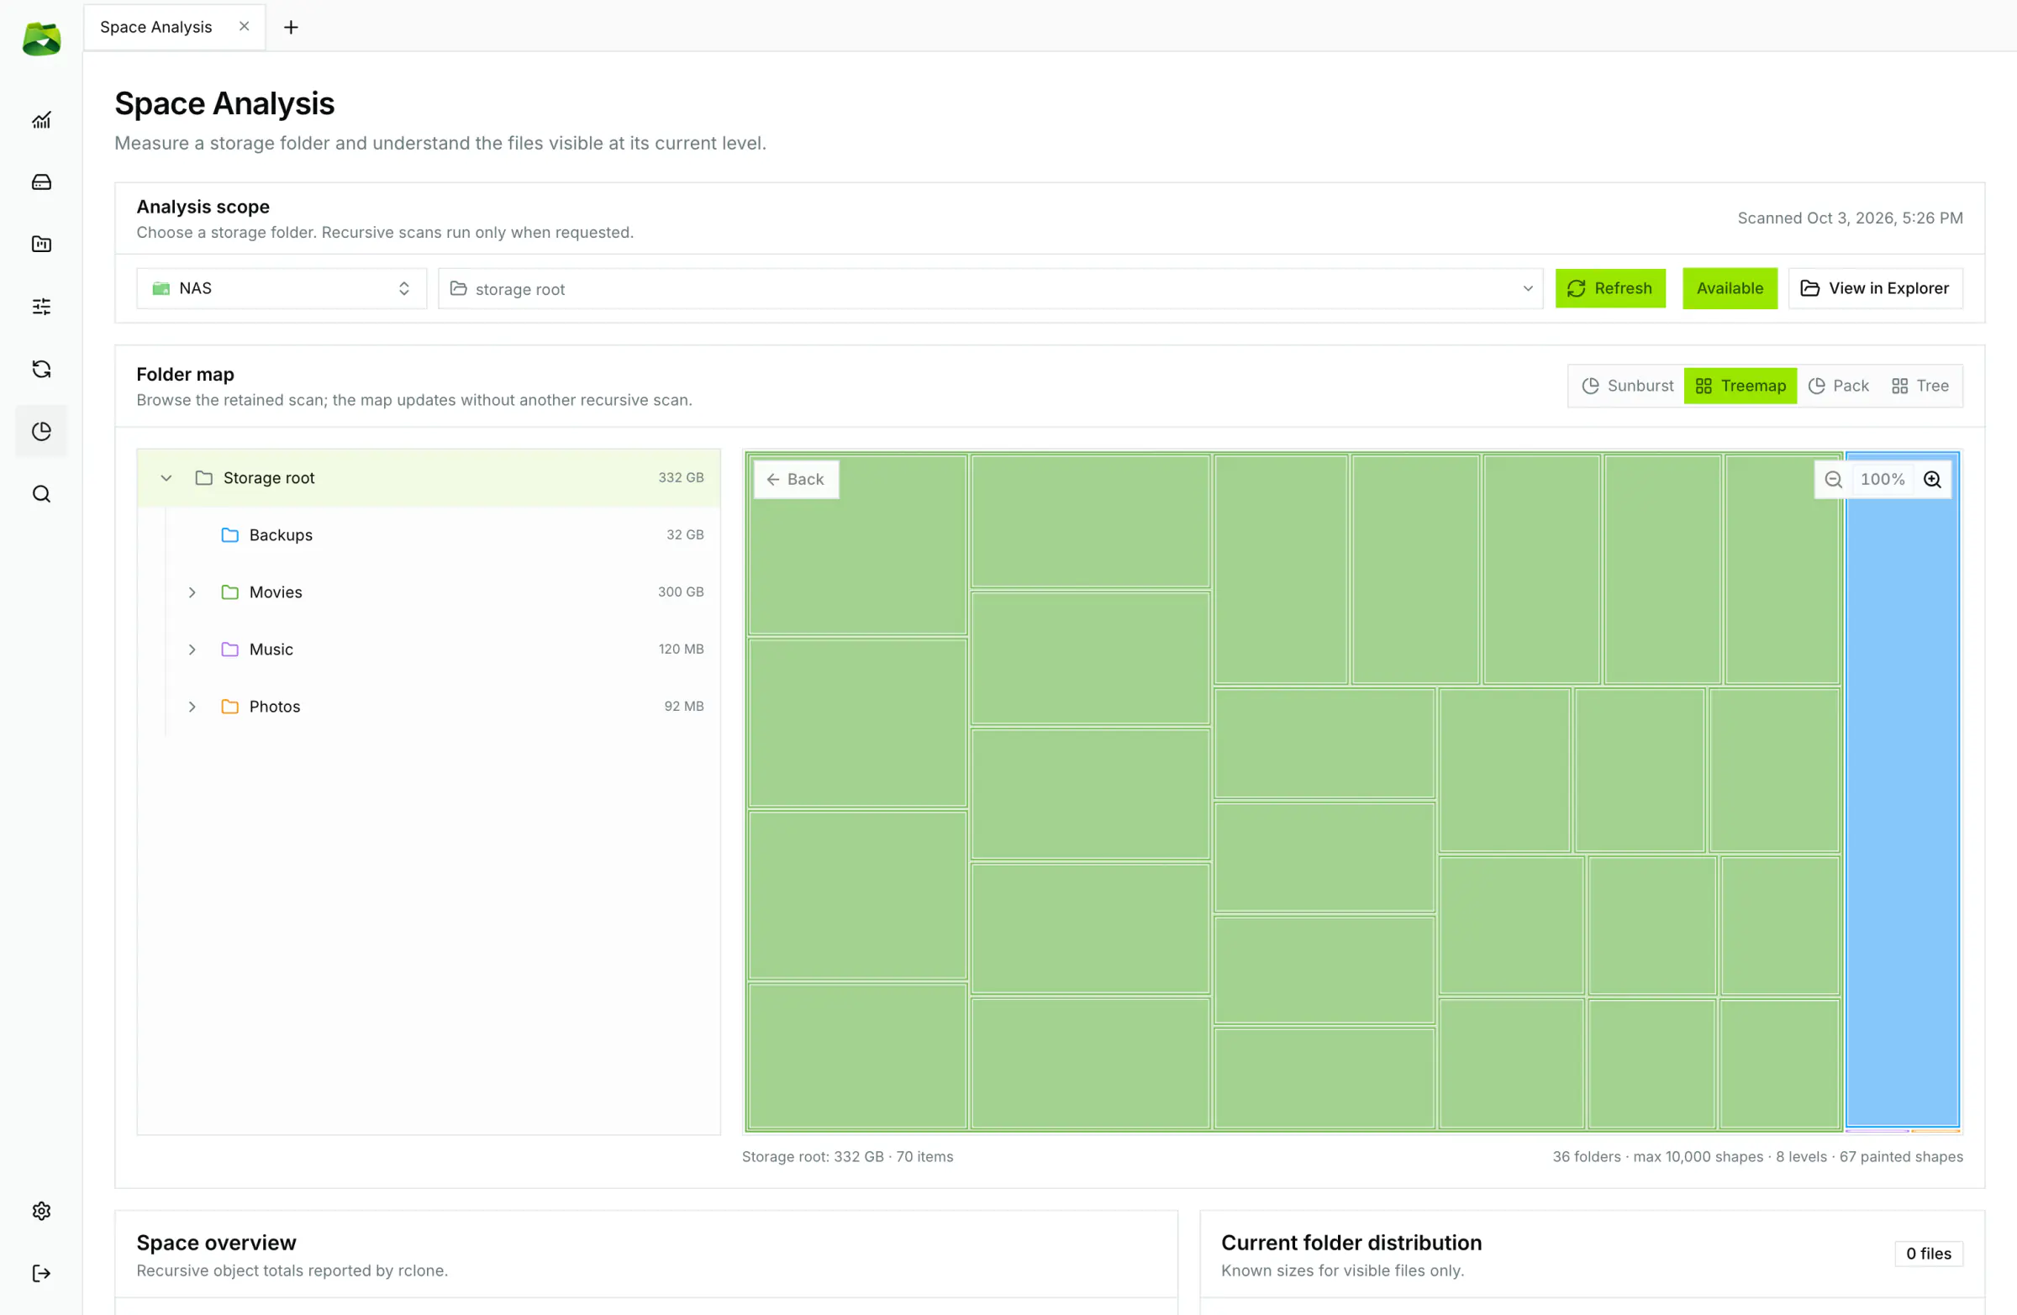Expand the Photos folder

pyautogui.click(x=192, y=707)
